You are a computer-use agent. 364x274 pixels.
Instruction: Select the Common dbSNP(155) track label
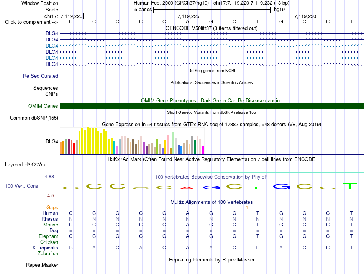[34, 118]
